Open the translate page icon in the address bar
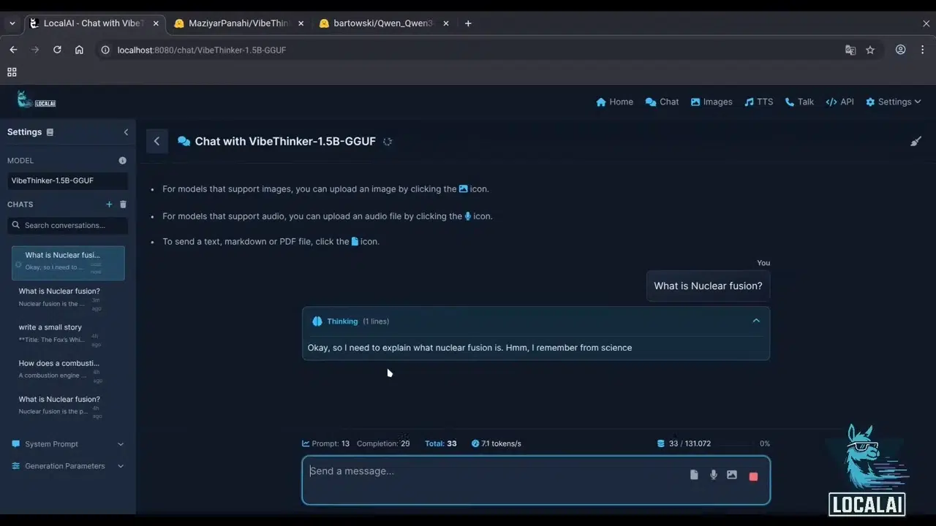This screenshot has height=526, width=936. 850,50
